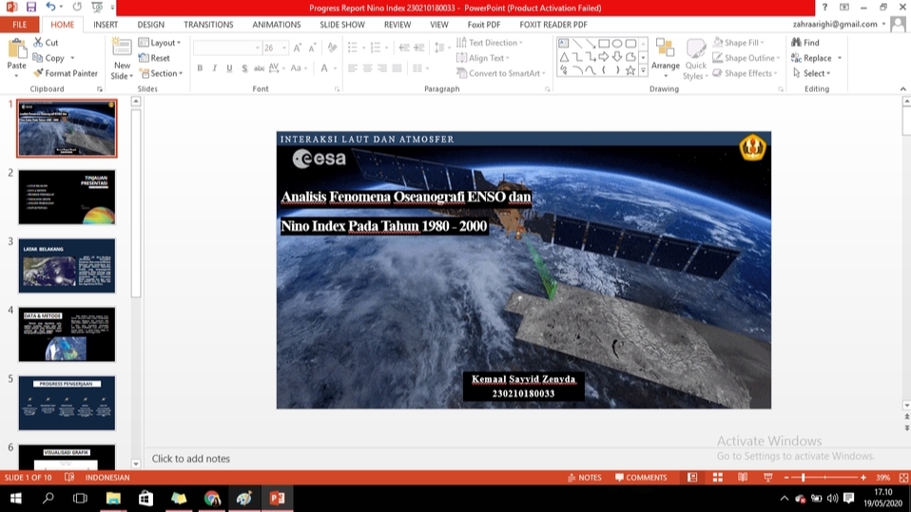Toggle Italic formatting

pyautogui.click(x=214, y=68)
